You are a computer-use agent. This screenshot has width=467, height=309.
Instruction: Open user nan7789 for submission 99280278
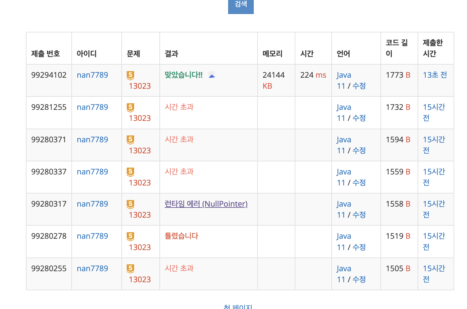click(x=92, y=236)
